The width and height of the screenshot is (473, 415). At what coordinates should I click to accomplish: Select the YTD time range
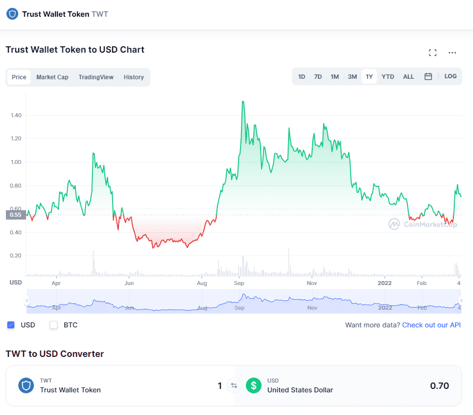click(387, 76)
